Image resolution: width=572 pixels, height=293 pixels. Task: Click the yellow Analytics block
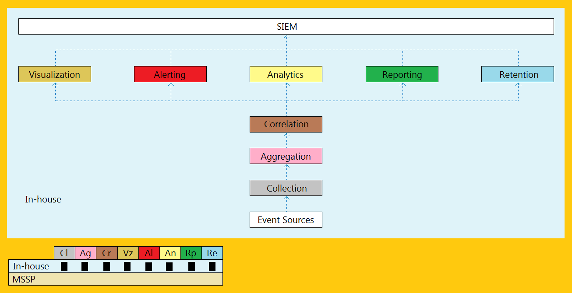click(x=286, y=74)
